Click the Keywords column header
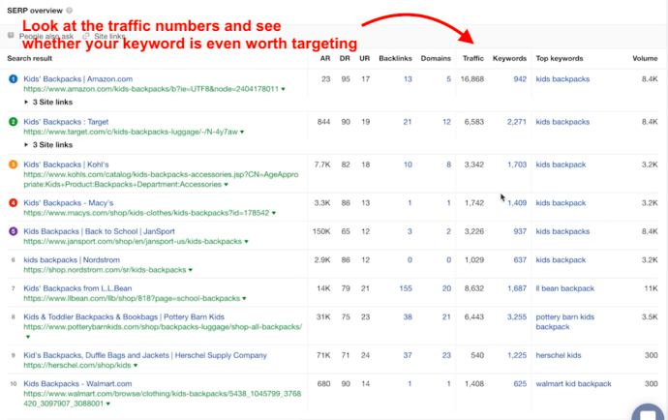 point(509,58)
